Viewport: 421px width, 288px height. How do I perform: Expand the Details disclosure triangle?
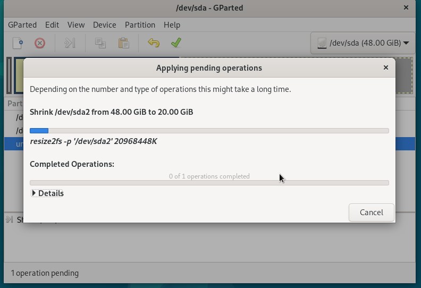(x=34, y=193)
